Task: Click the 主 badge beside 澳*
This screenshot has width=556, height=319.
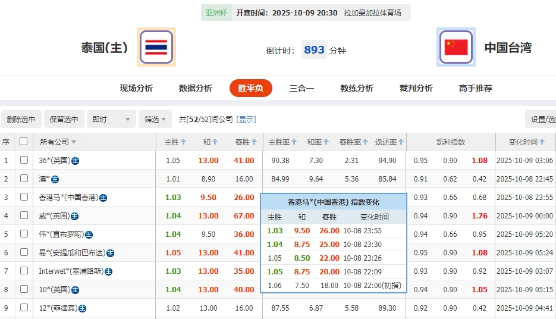Action: pyautogui.click(x=55, y=179)
